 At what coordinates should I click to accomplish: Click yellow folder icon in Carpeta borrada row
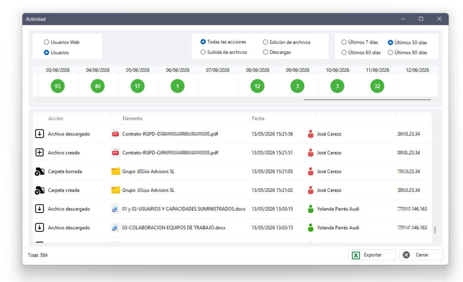tap(115, 171)
